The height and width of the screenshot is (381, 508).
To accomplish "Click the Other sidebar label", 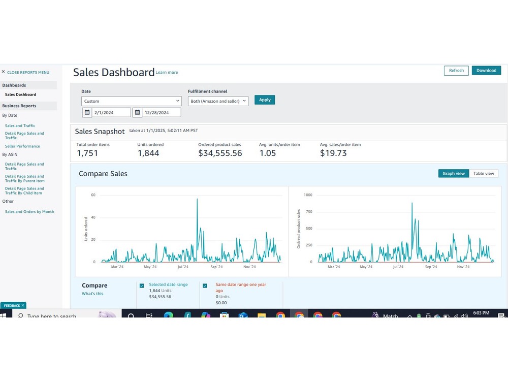I will click(x=8, y=201).
